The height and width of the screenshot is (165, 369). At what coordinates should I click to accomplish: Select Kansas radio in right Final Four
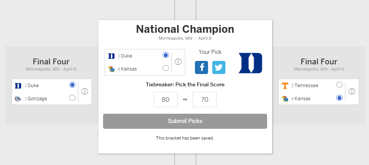339,98
